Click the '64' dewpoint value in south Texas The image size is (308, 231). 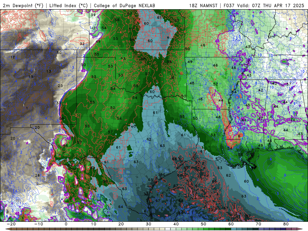pos(121,207)
